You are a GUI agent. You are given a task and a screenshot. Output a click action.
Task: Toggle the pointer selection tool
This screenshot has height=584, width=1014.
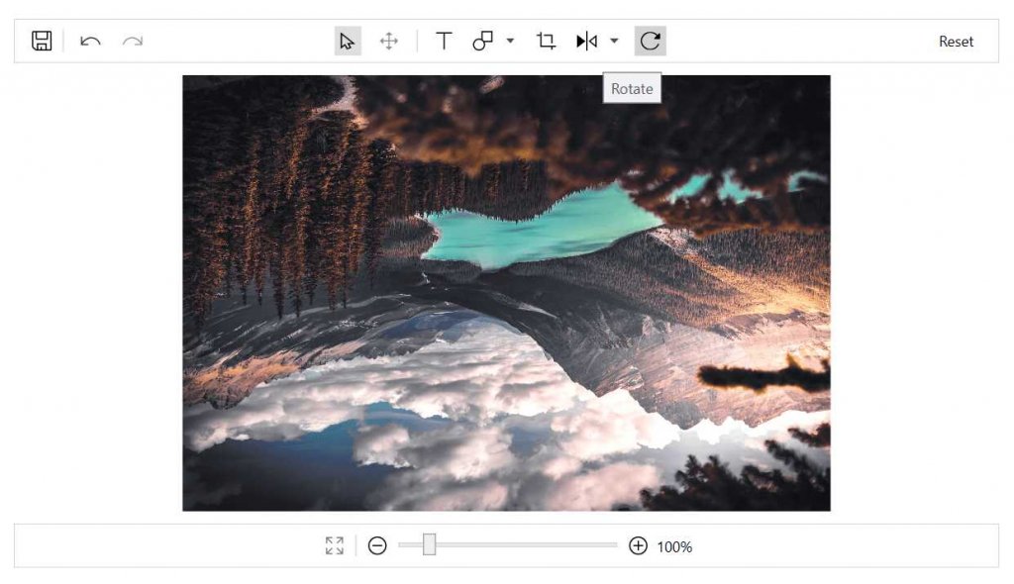point(348,41)
